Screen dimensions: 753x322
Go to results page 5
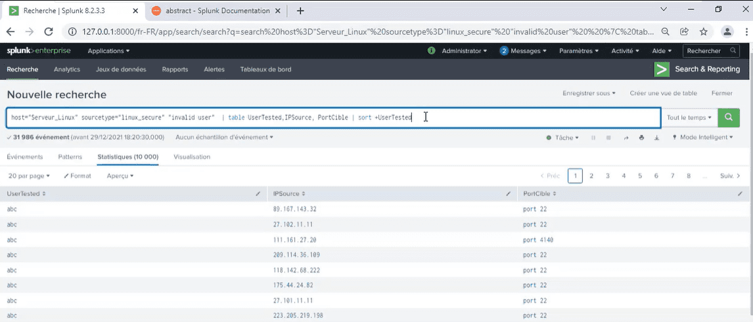tap(640, 176)
